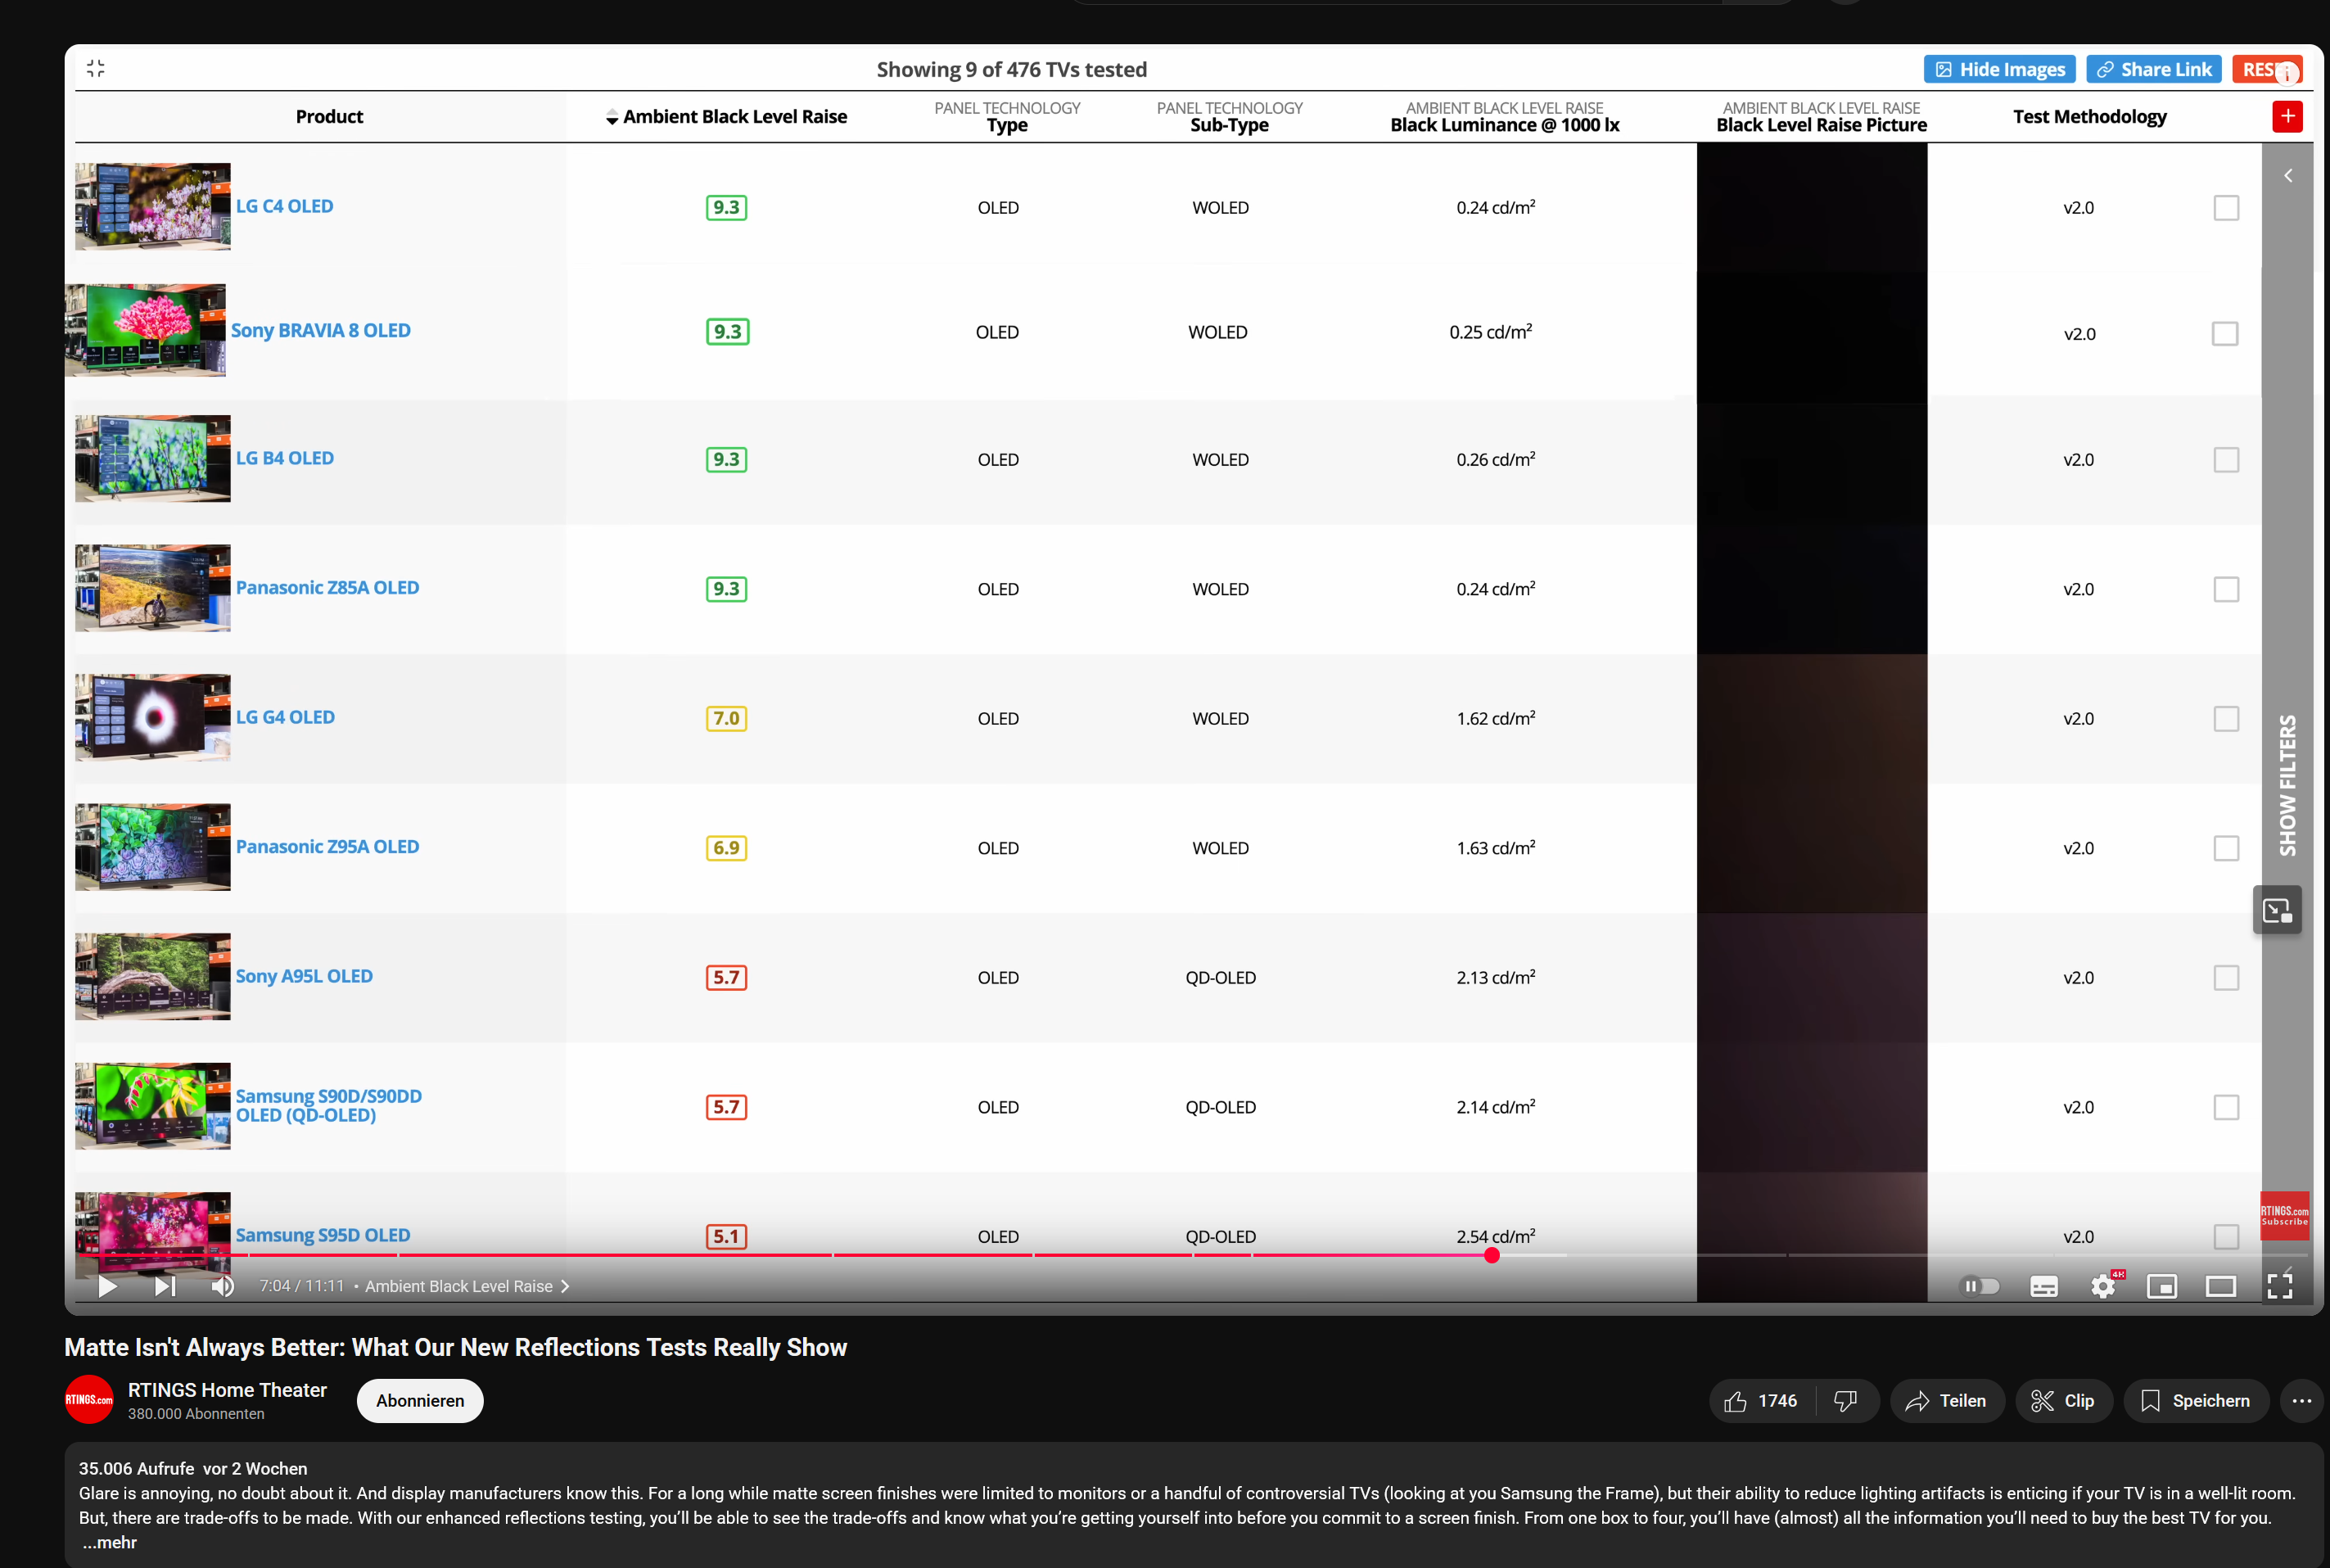Mute the video volume

click(222, 1286)
